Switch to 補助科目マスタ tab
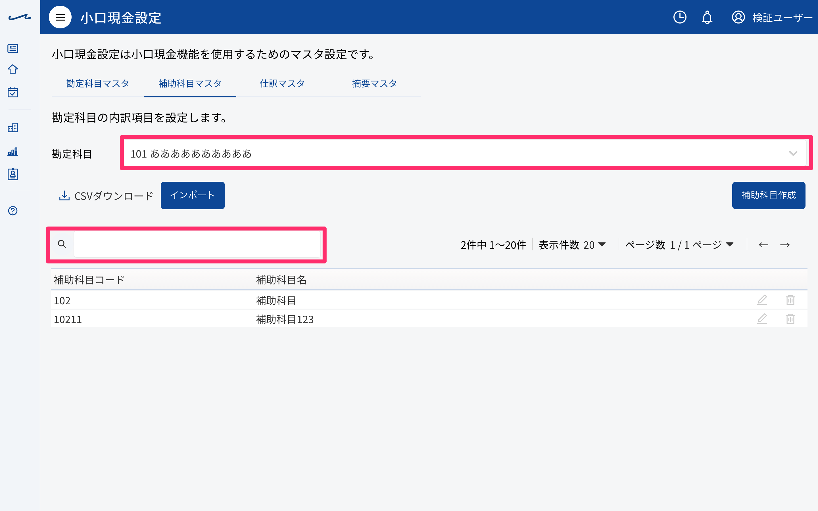 [x=190, y=83]
